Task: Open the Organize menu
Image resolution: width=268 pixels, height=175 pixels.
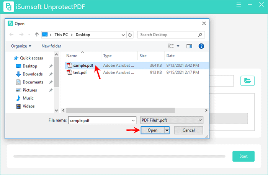Action: 21,46
